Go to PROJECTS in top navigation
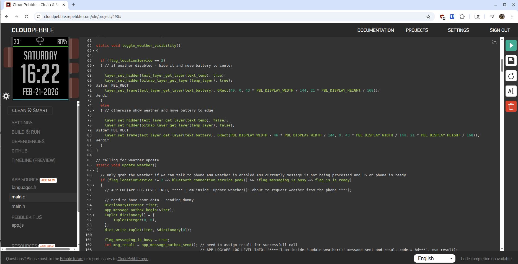518x264 pixels. click(417, 30)
